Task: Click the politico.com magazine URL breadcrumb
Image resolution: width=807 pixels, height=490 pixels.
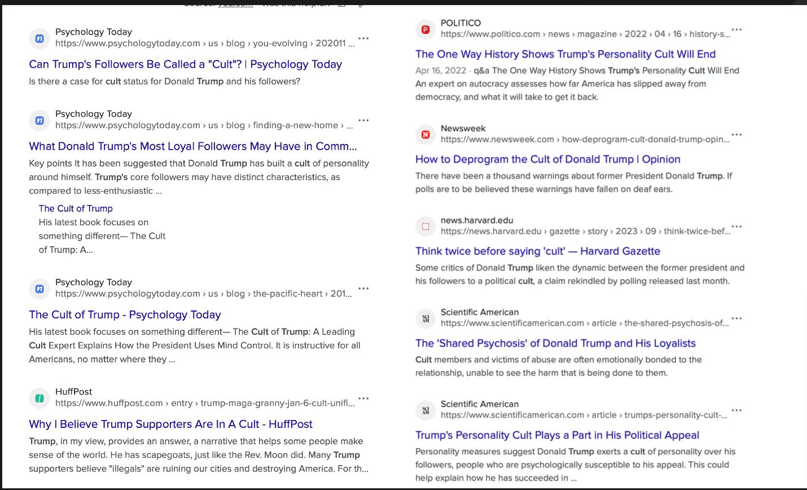Action: tap(585, 34)
